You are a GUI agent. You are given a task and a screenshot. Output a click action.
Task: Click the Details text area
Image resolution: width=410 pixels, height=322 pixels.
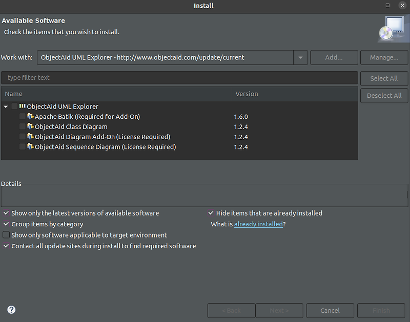coord(204,196)
